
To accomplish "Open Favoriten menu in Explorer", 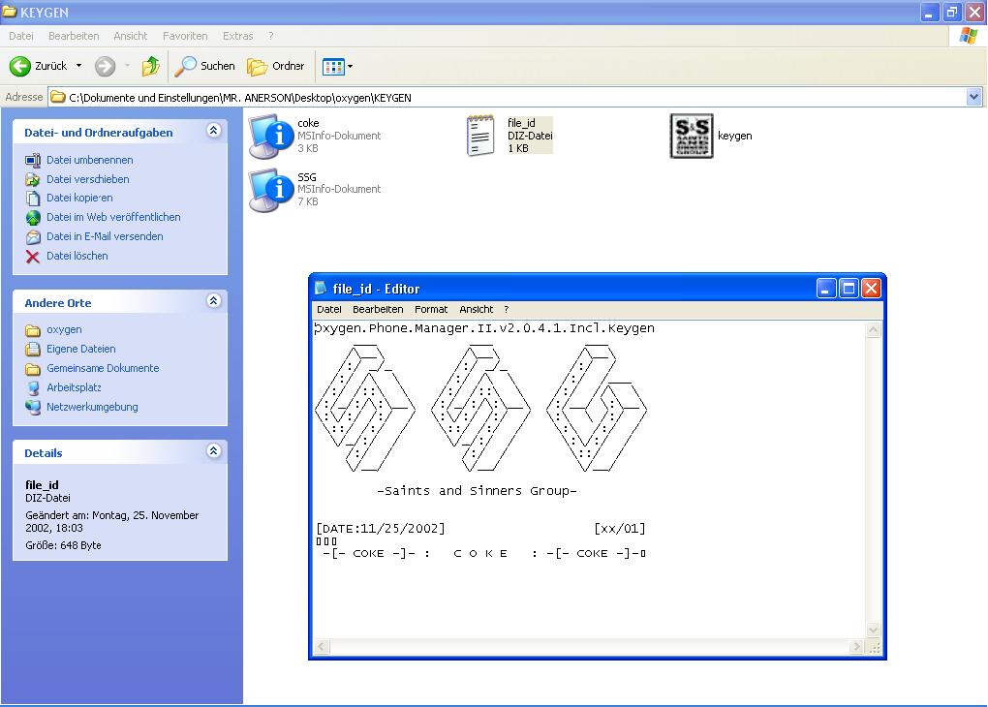I will coord(185,36).
